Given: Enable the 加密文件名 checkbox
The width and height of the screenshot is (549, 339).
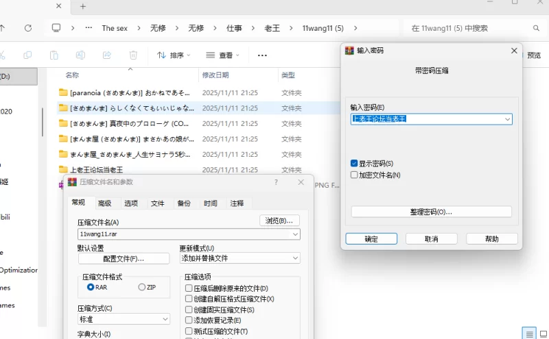Looking at the screenshot, I should click(x=354, y=175).
